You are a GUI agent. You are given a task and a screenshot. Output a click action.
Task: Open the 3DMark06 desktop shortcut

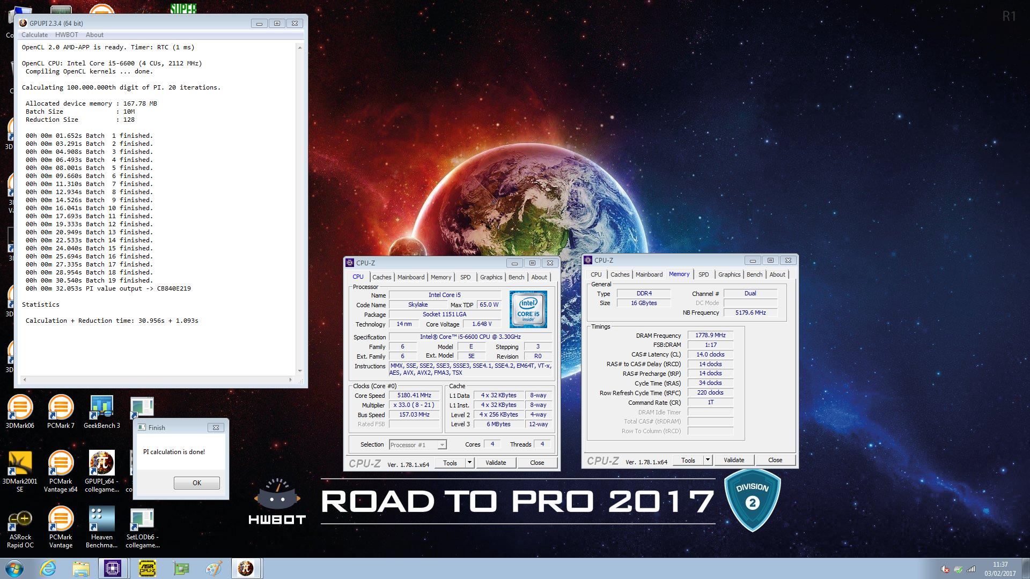pyautogui.click(x=20, y=412)
